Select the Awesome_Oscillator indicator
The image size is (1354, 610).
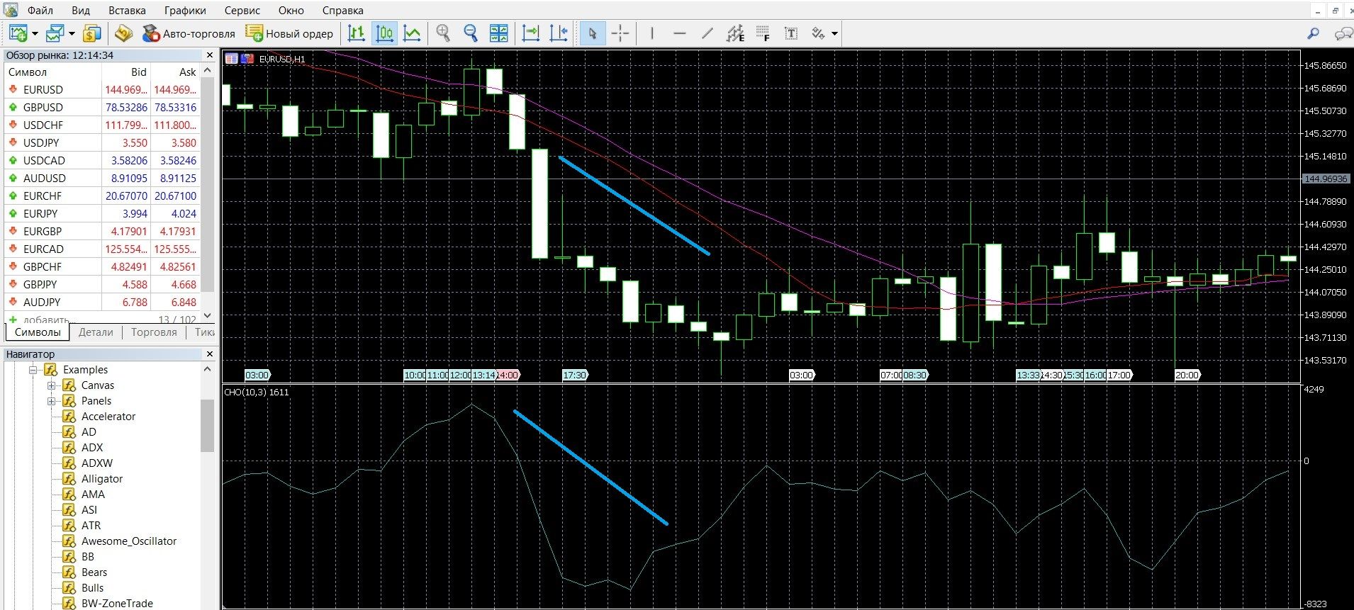(128, 541)
